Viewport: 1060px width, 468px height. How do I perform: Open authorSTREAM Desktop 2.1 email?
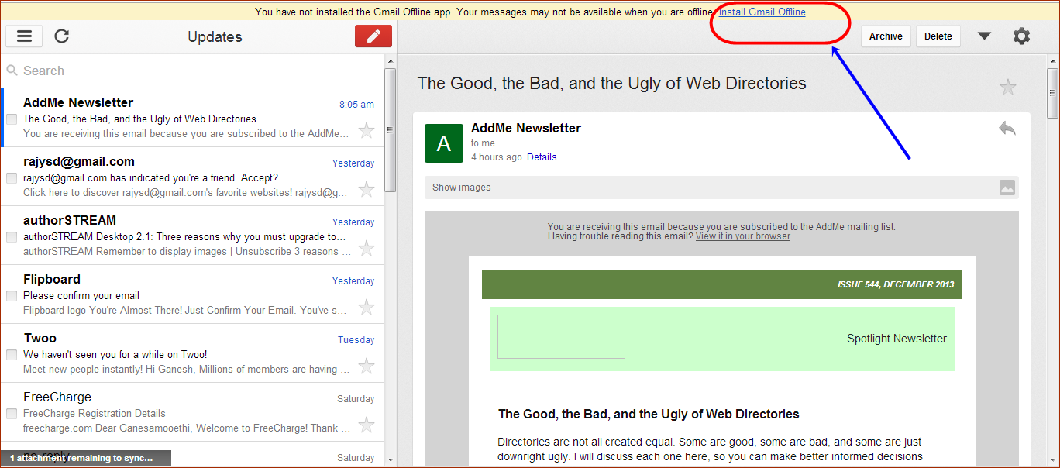coord(192,236)
